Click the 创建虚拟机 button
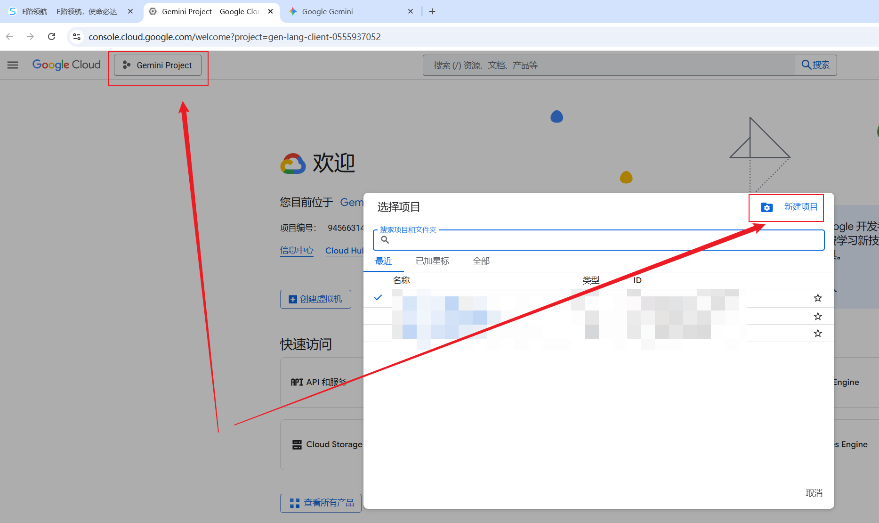 (315, 299)
